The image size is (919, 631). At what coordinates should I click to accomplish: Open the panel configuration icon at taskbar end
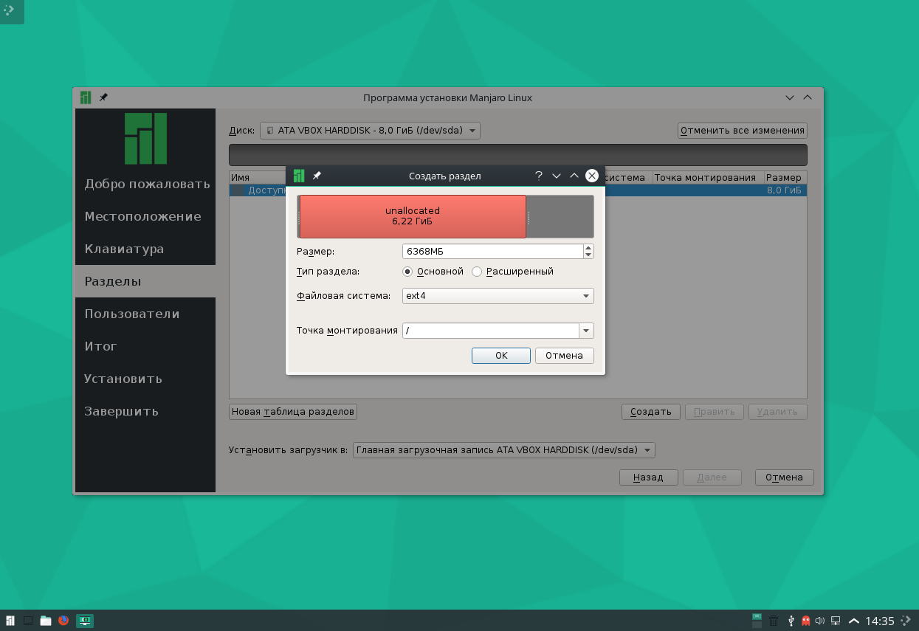906,621
